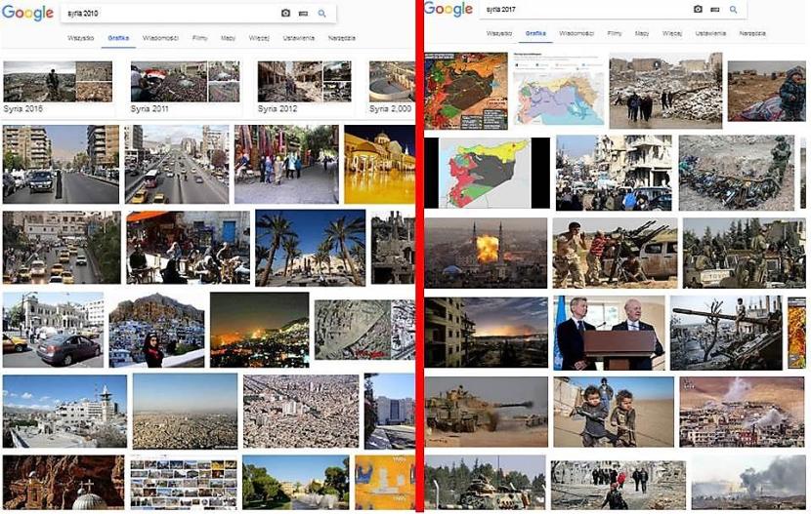The height and width of the screenshot is (514, 811).
Task: Open the palm trees photo thumbnail
Action: tap(311, 248)
